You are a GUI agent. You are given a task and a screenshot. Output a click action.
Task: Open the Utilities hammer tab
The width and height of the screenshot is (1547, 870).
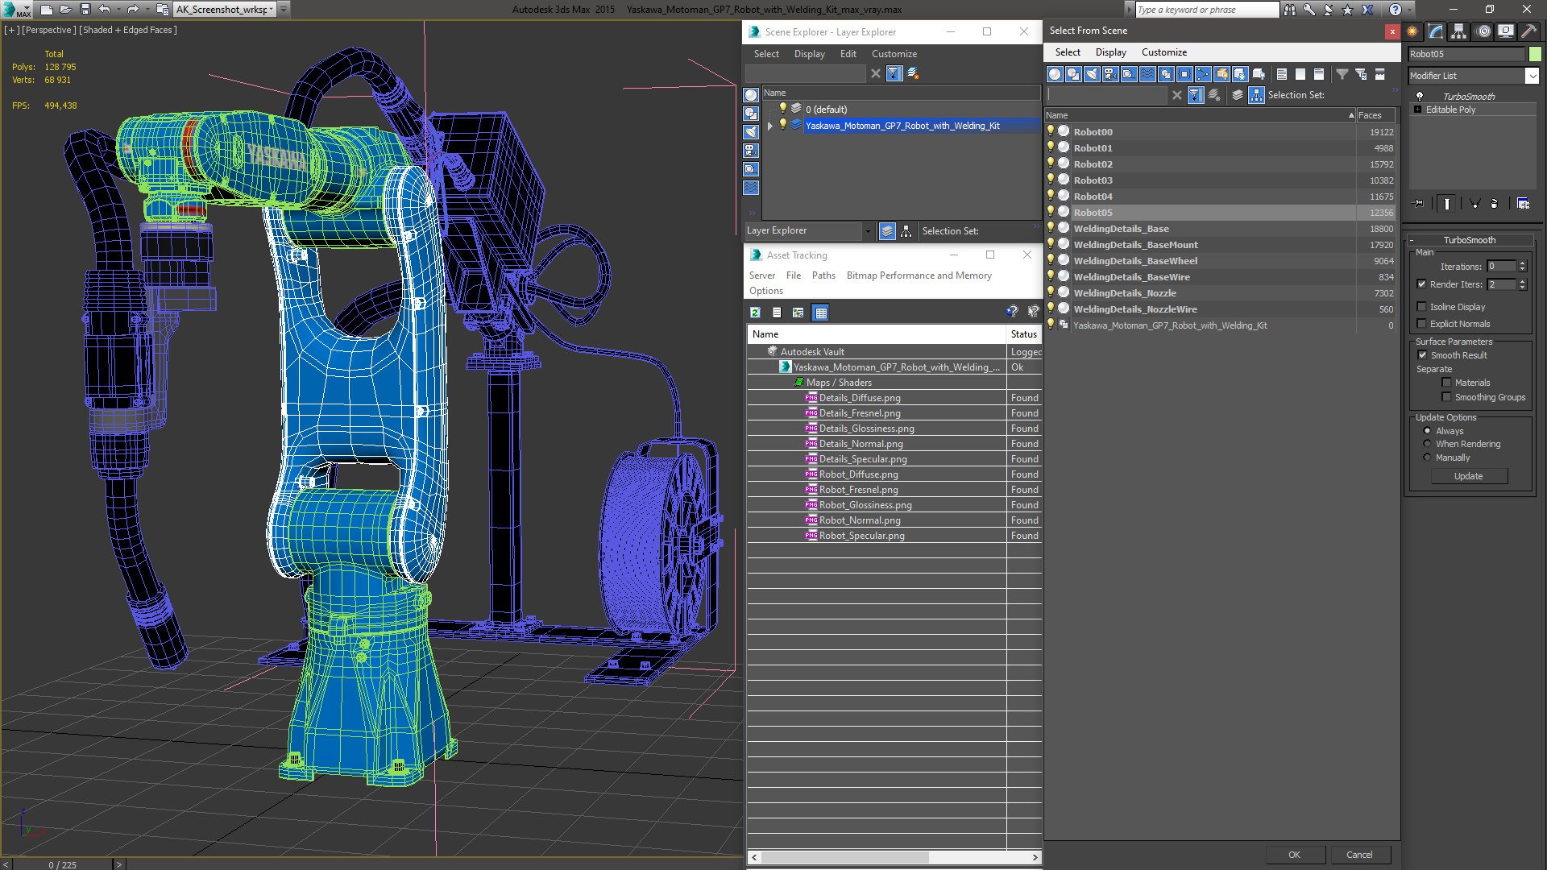click(1528, 31)
